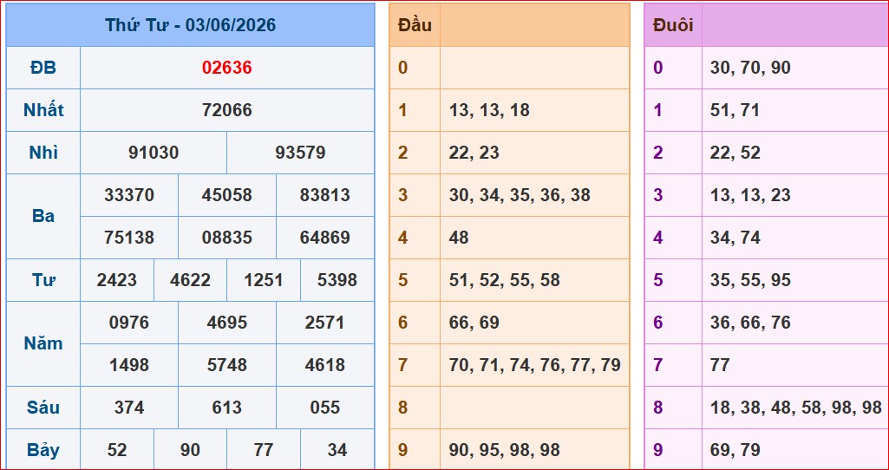The image size is (889, 470).
Task: Select Ba prize number 33370
Action: (x=128, y=195)
